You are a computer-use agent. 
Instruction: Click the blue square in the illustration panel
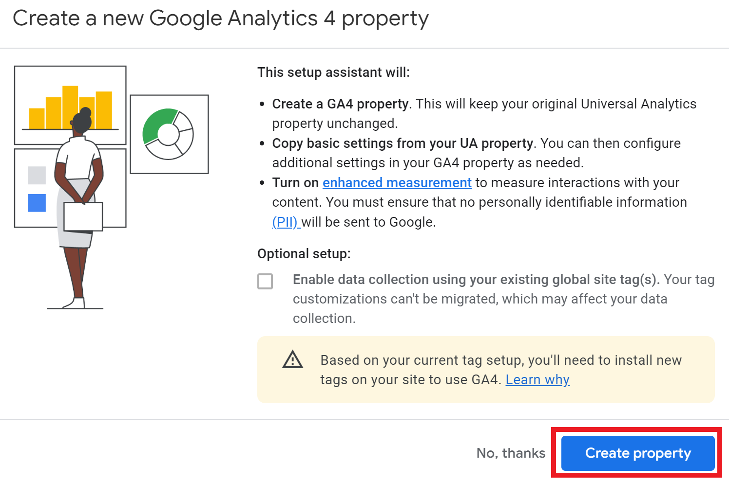(37, 203)
